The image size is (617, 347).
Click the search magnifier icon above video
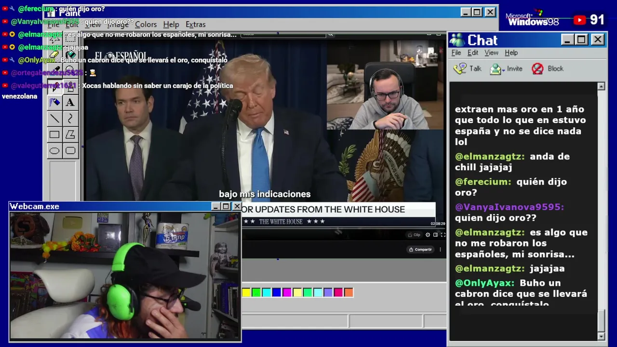tap(330, 34)
